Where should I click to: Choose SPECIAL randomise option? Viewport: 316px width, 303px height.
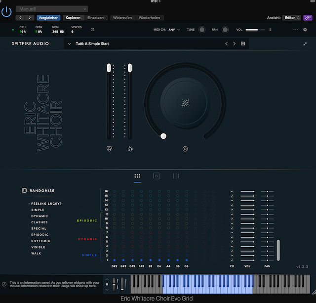point(39,228)
